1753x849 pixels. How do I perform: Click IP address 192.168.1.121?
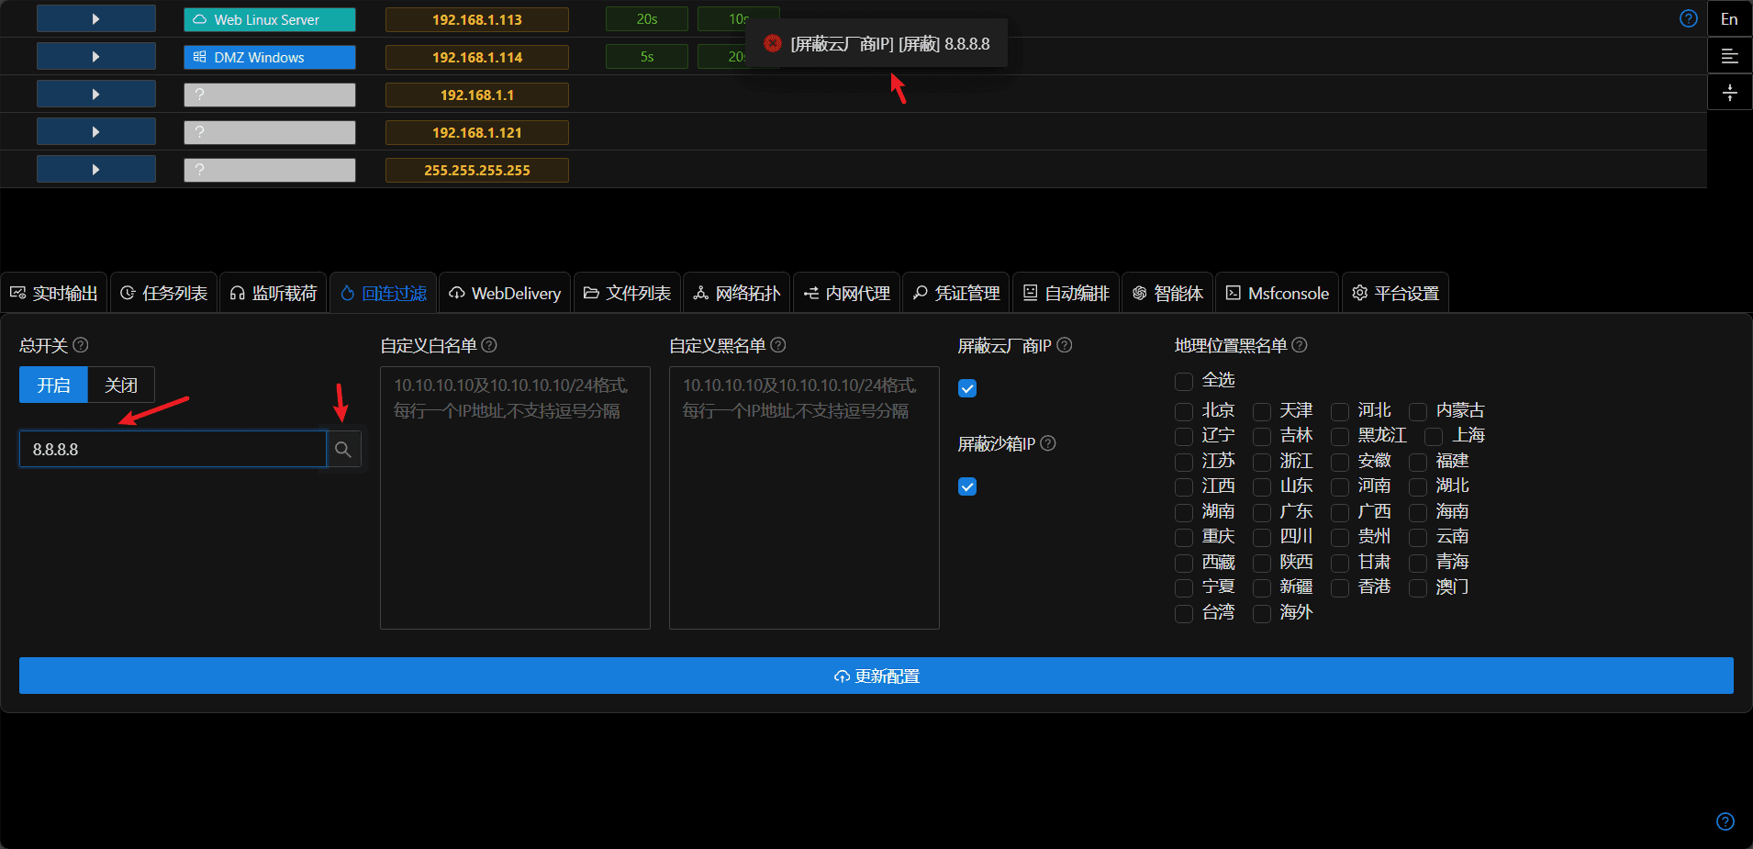[x=477, y=132]
